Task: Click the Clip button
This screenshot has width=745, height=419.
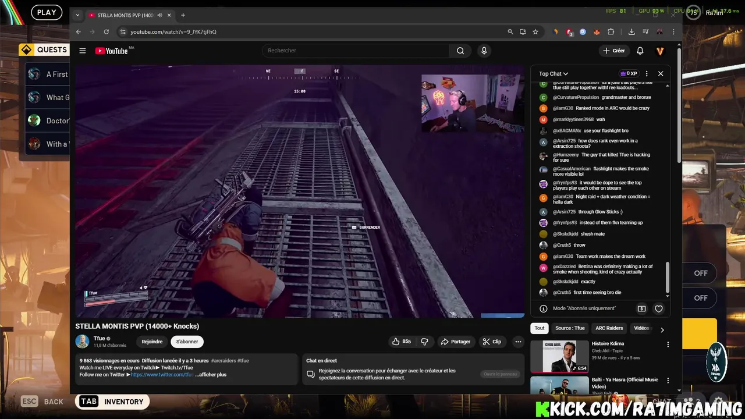Action: pyautogui.click(x=492, y=342)
